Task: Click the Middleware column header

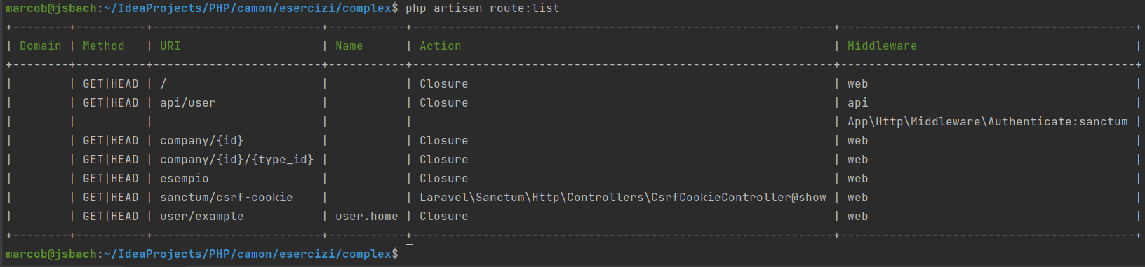Action: pos(882,46)
